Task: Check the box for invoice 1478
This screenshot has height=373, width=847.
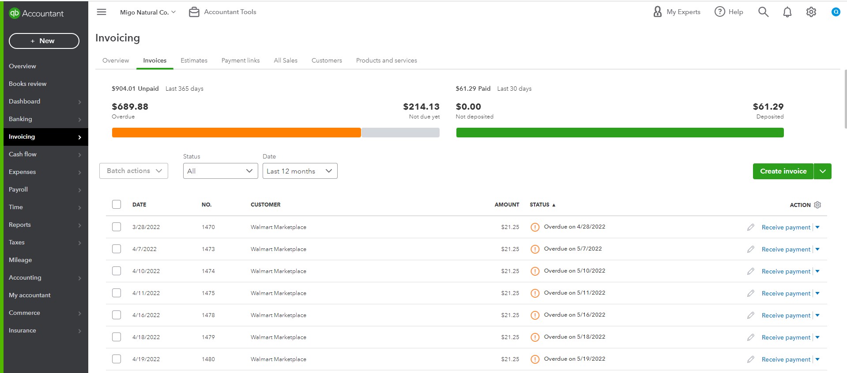Action: click(117, 315)
